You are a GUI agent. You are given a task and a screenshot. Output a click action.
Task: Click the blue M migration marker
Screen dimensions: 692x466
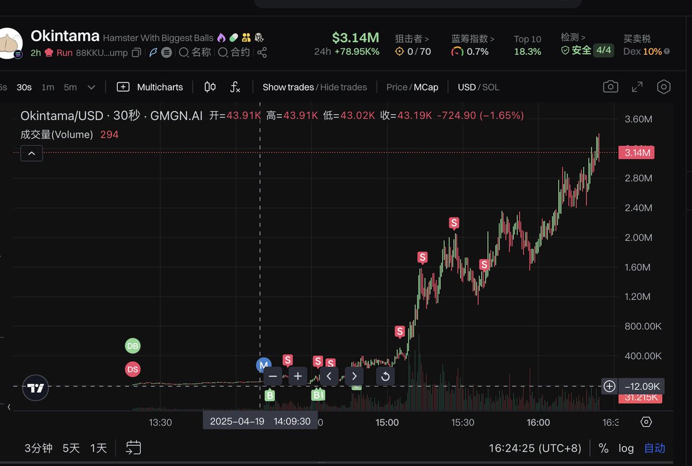264,365
